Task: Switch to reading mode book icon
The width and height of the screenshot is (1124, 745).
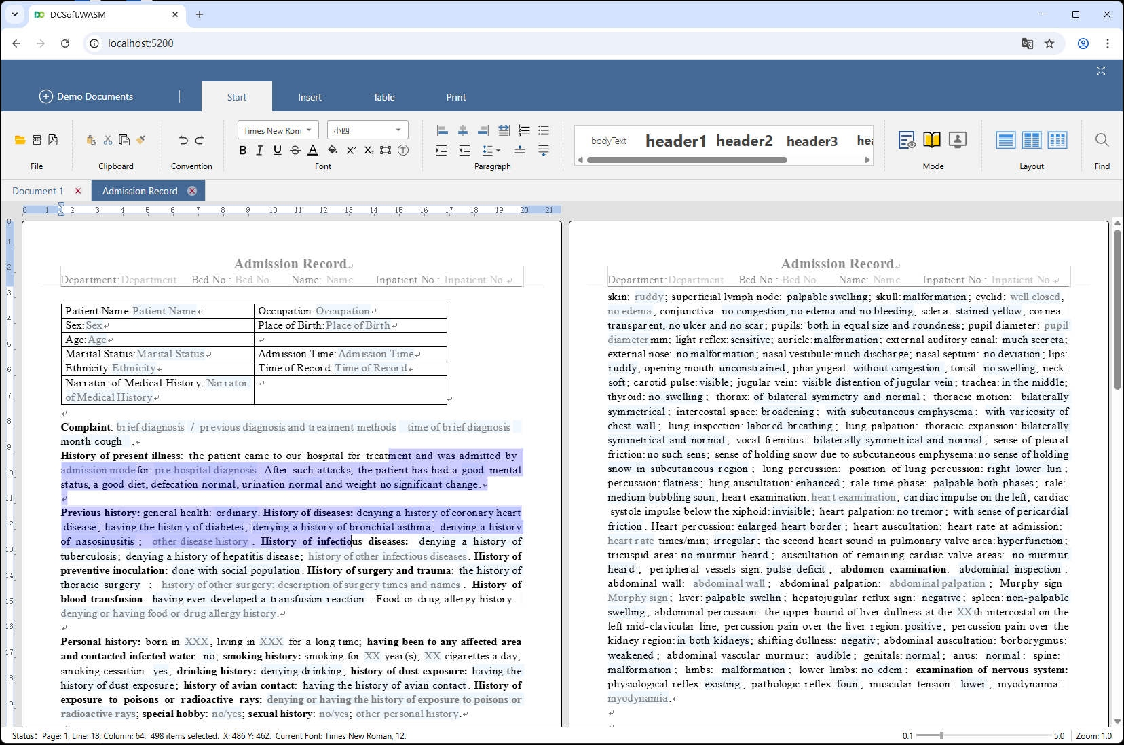Action: 932,140
